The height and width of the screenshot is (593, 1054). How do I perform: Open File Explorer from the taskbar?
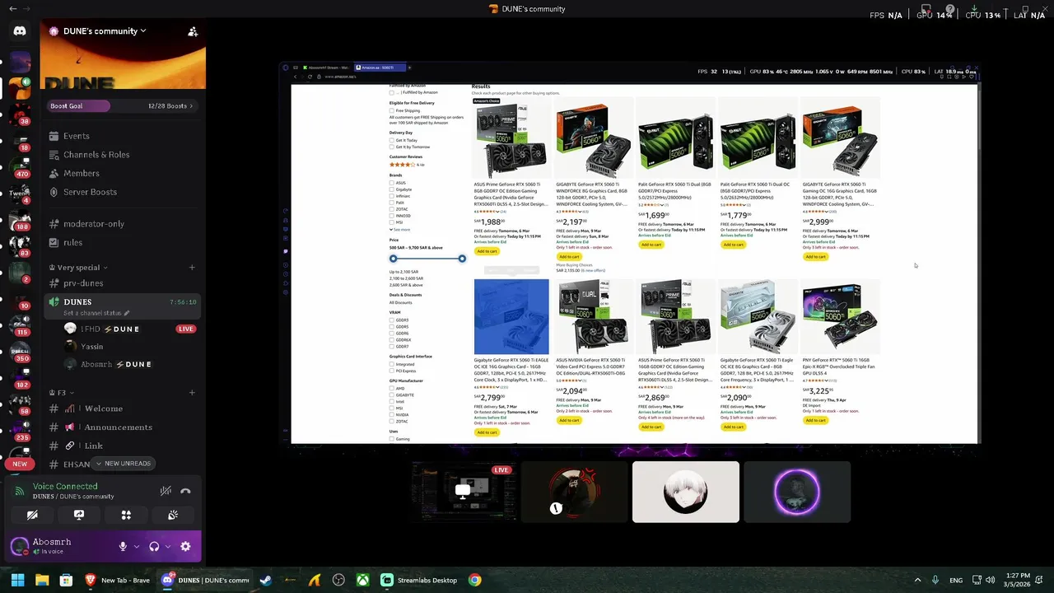[x=42, y=580]
